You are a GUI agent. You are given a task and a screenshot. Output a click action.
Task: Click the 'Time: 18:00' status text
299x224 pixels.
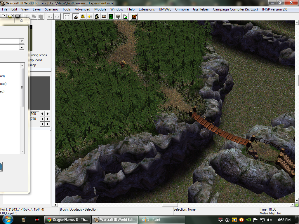pos(268,209)
